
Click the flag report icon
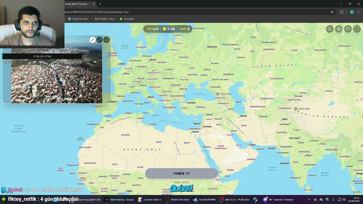point(348,29)
